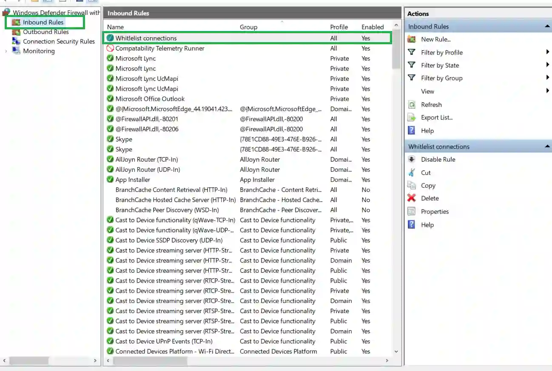Select BranchCache Hosted Cache Server (HTTP-In) rule
Viewport: 552px width, 371px height.
tap(175, 200)
